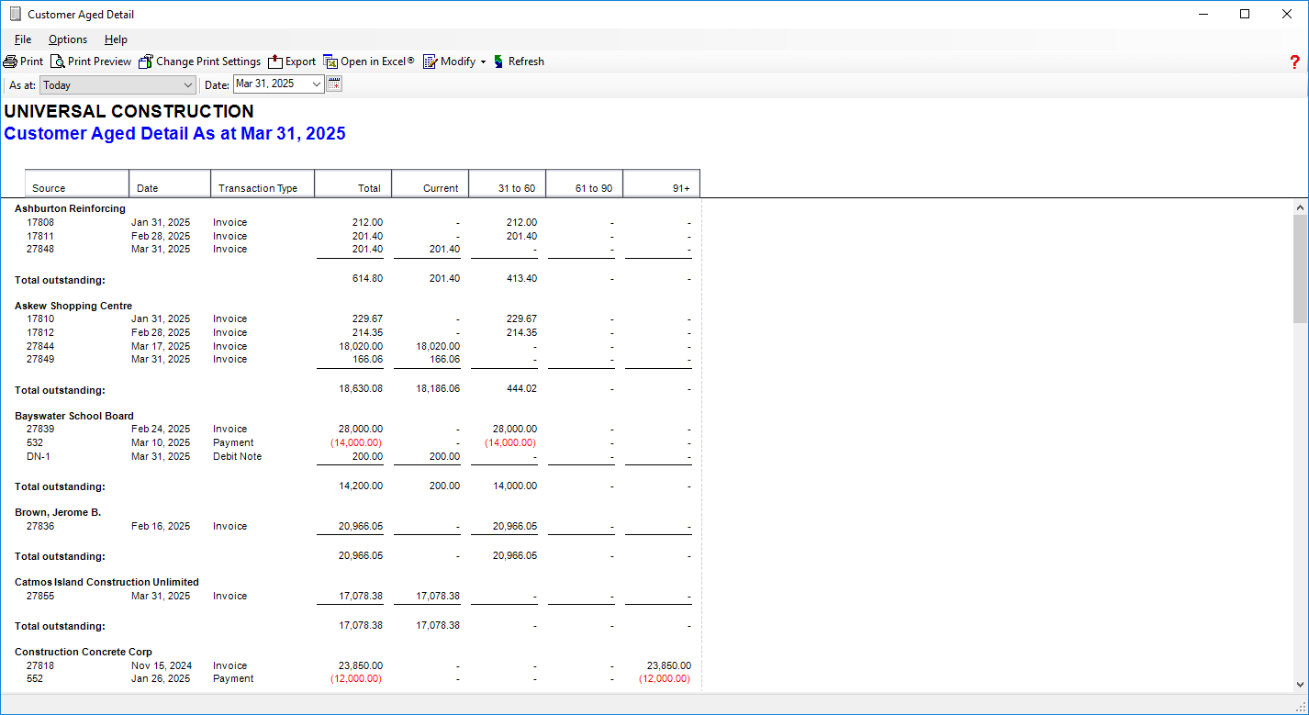Click the Date column header
1309x715 pixels.
(x=170, y=183)
